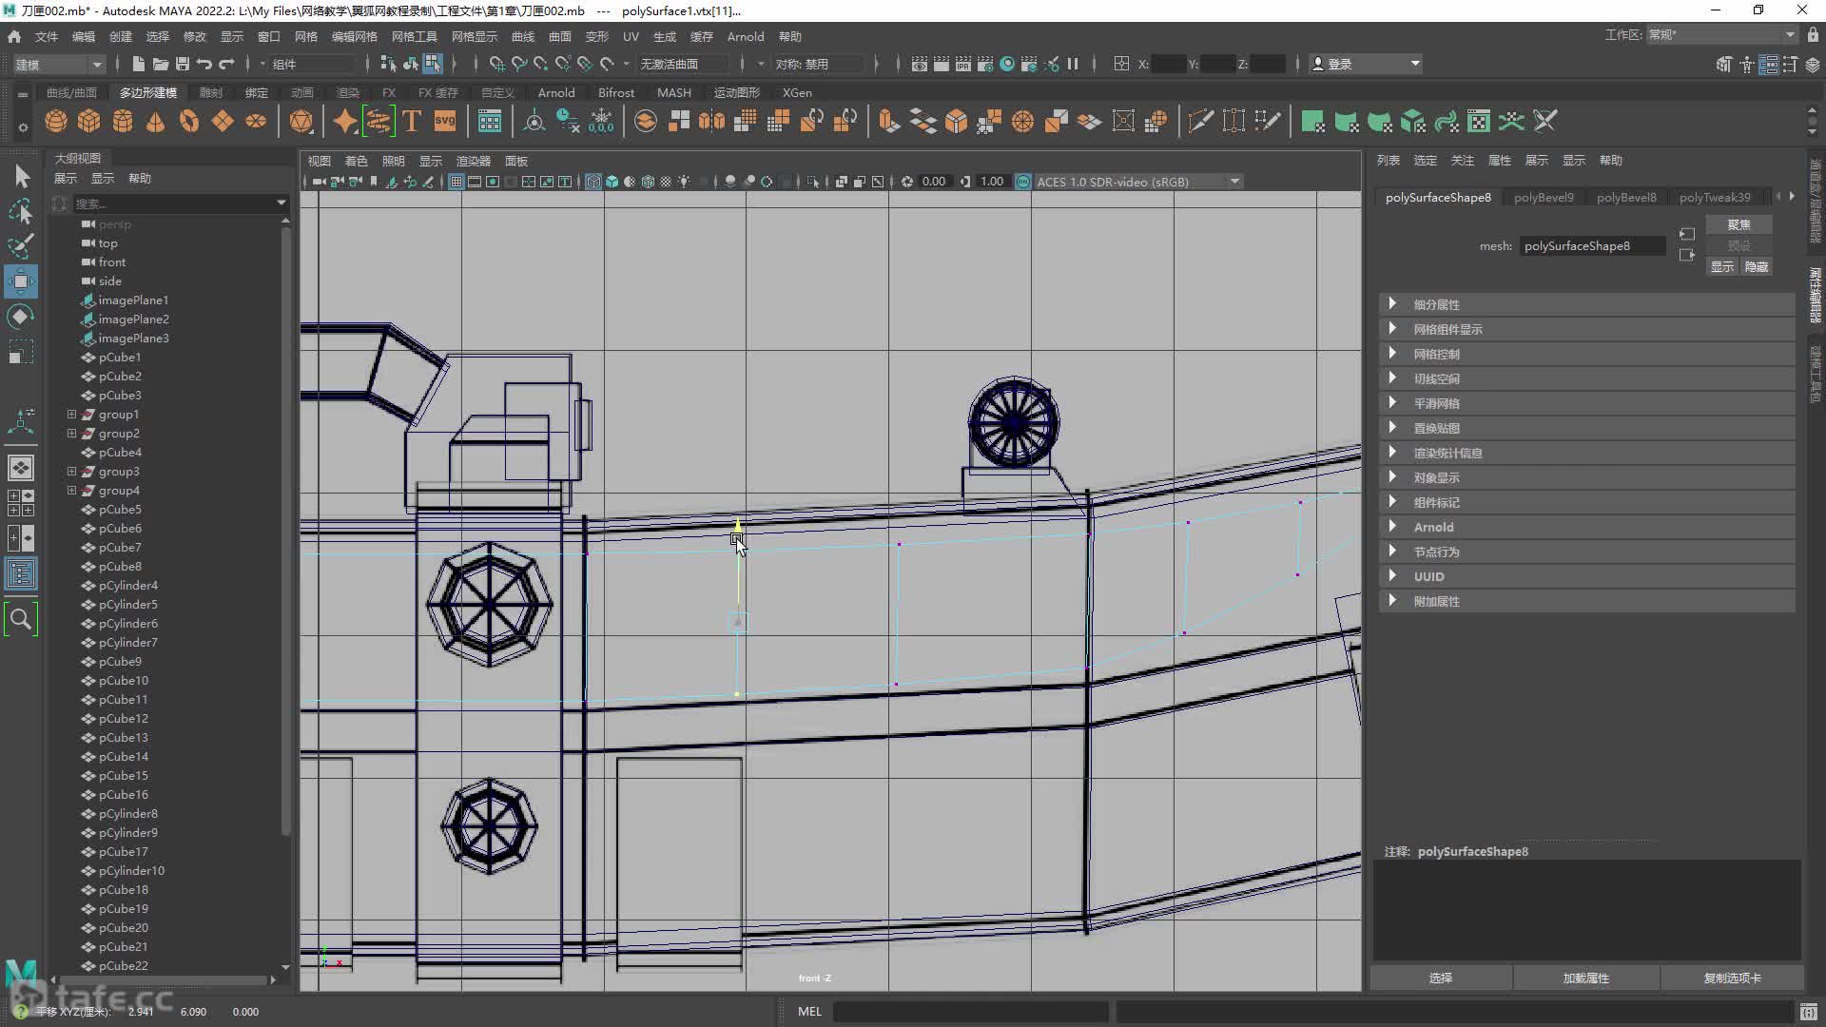Screen dimensions: 1826x1027
Task: Toggle smooth shade all in viewport
Action: (612, 182)
